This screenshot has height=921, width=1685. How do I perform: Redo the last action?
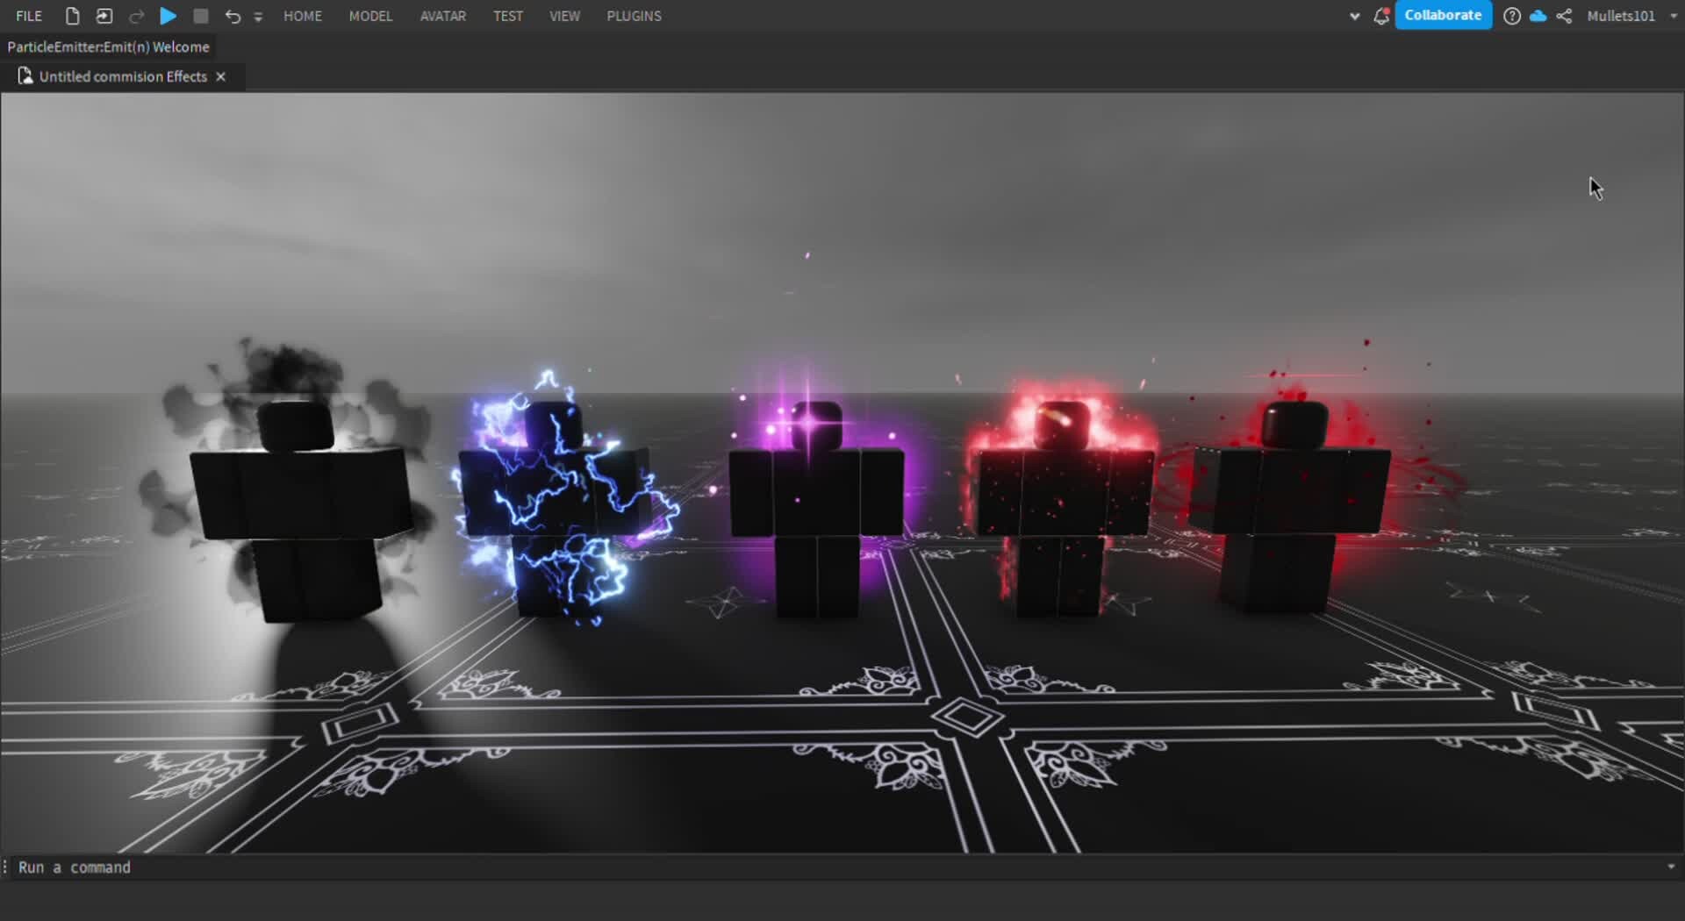click(x=137, y=16)
